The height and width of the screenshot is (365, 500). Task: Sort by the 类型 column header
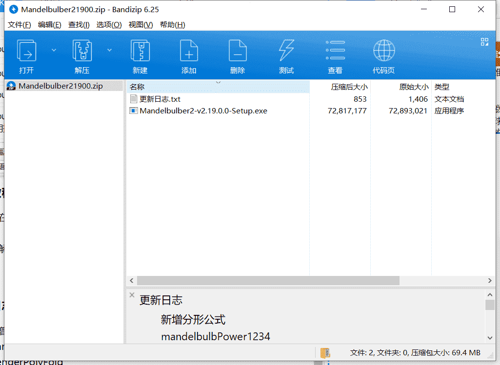tap(463, 87)
